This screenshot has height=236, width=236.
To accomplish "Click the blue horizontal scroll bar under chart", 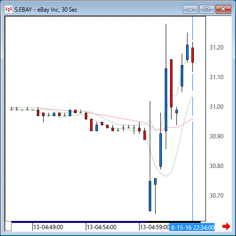I will click(79, 222).
